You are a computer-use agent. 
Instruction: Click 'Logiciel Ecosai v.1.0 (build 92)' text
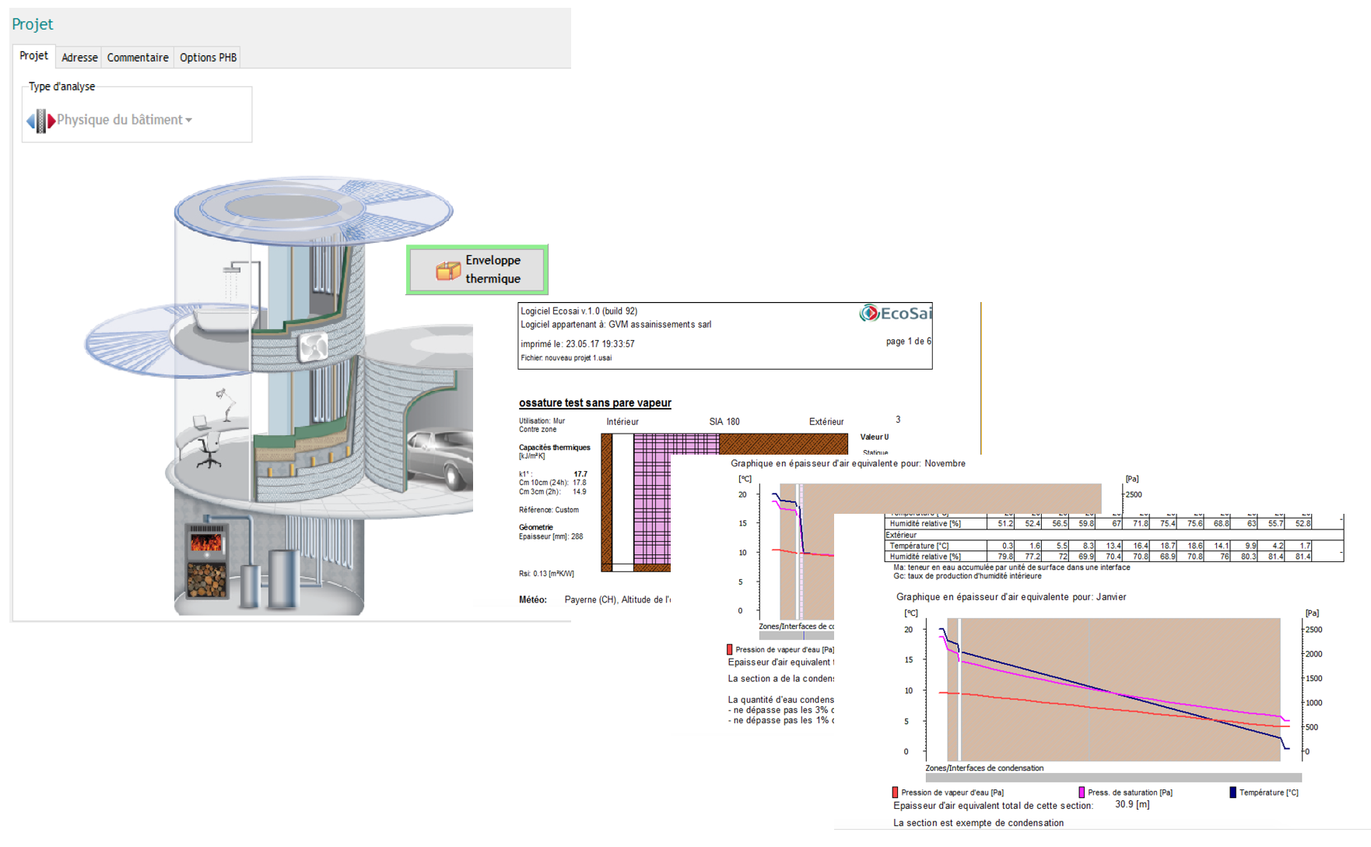[579, 311]
